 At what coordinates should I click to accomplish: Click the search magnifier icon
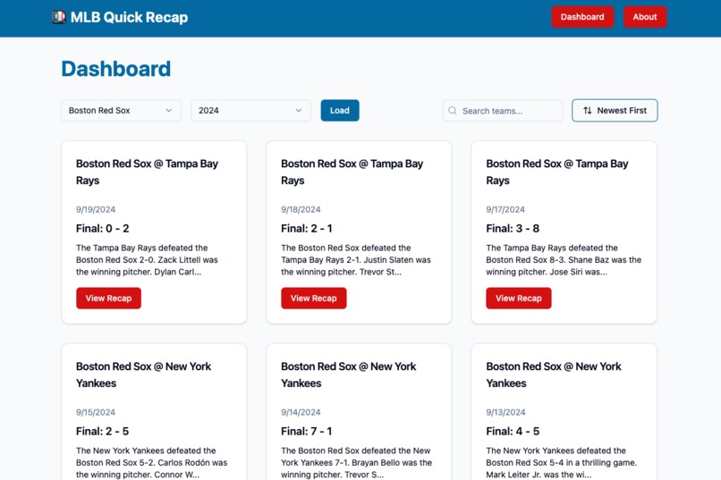[x=453, y=111]
